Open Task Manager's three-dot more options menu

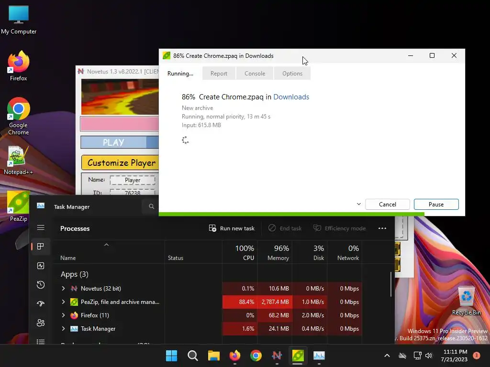point(382,228)
